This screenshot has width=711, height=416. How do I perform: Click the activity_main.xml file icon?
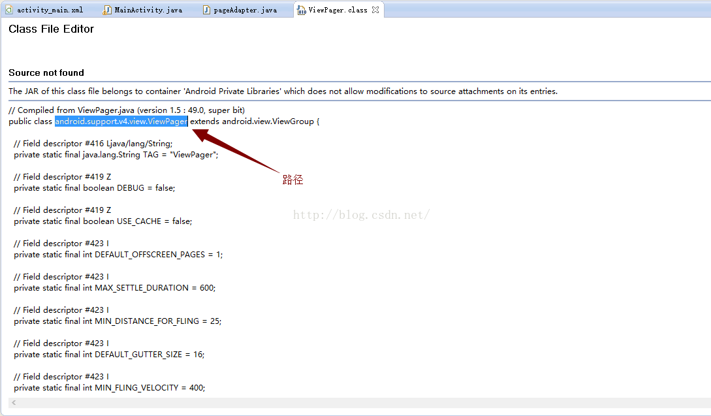coord(8,10)
